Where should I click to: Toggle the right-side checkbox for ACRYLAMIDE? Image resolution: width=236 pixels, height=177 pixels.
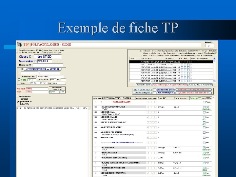point(204,148)
